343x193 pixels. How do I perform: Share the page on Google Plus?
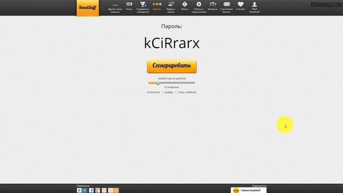(98, 190)
